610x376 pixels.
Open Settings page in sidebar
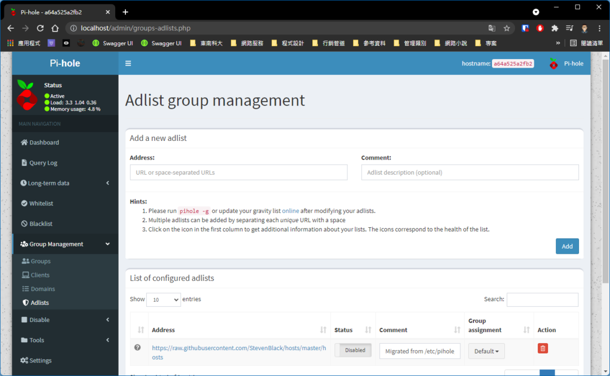tap(65, 360)
